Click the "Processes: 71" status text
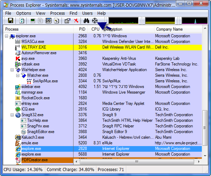Screen dimensions: 211x176 click(111, 170)
